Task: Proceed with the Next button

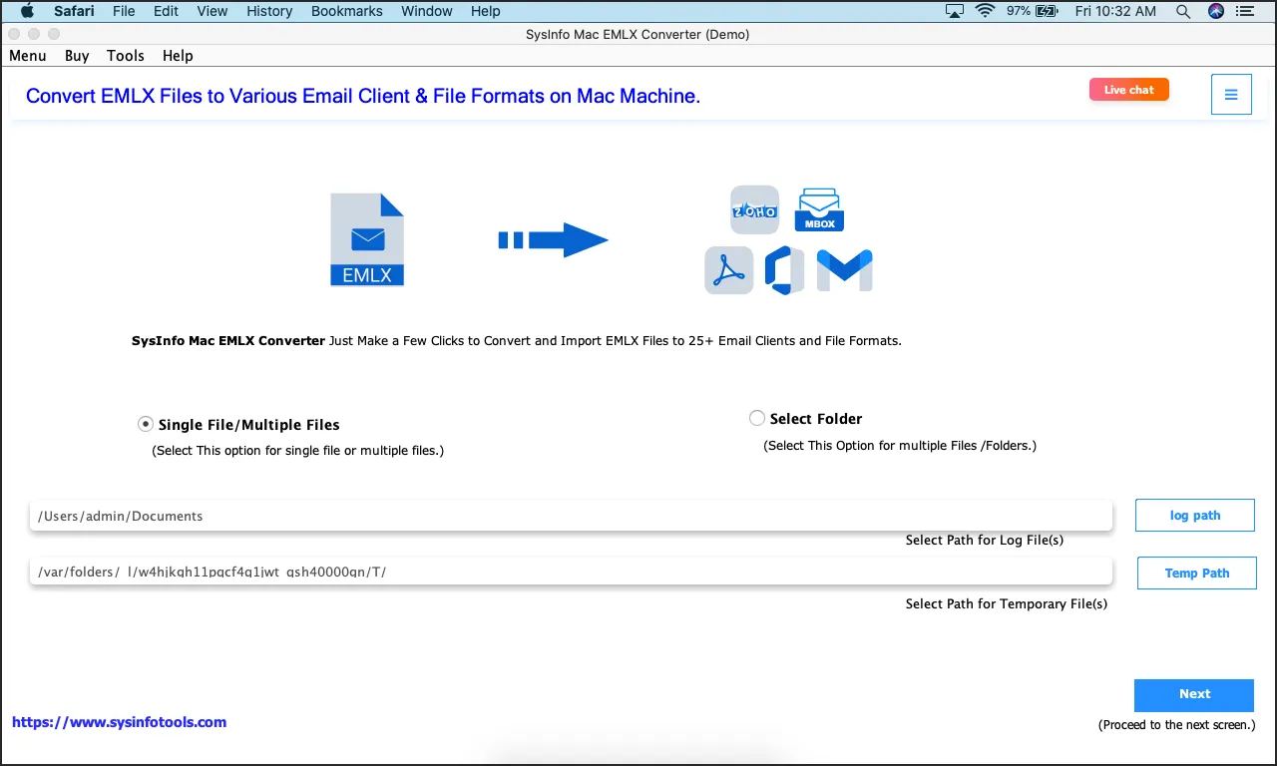Action: click(1194, 695)
